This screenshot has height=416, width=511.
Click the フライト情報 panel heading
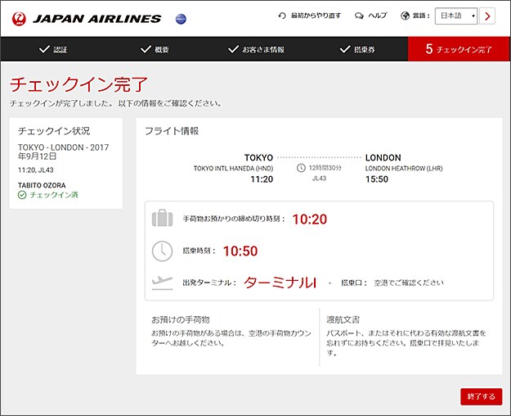coord(172,131)
